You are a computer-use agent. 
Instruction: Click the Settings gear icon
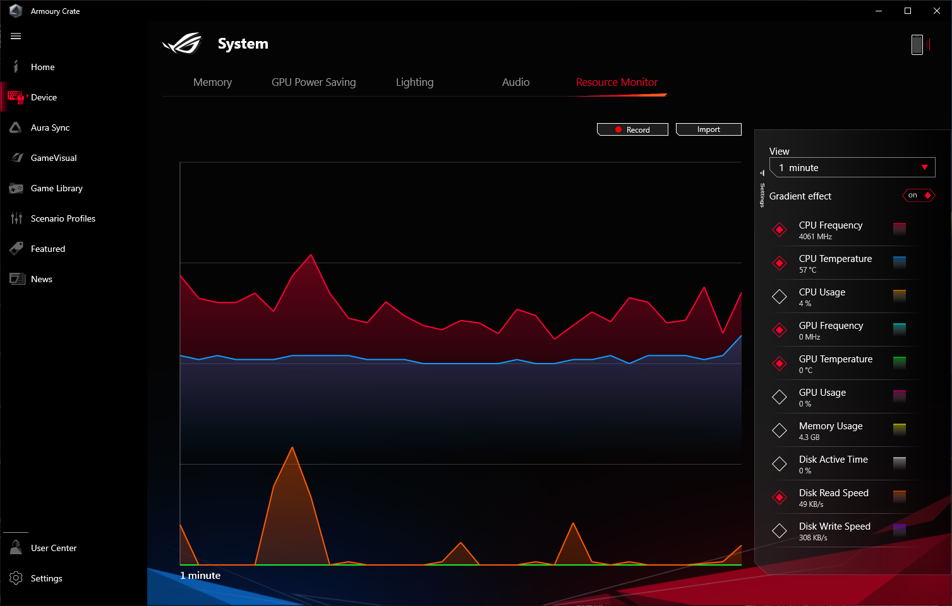click(16, 578)
